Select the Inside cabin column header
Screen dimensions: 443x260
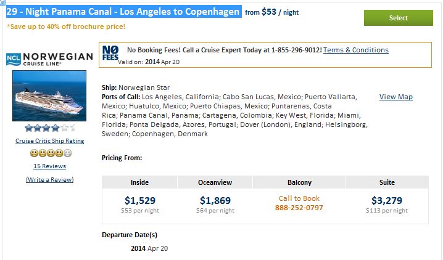click(139, 182)
